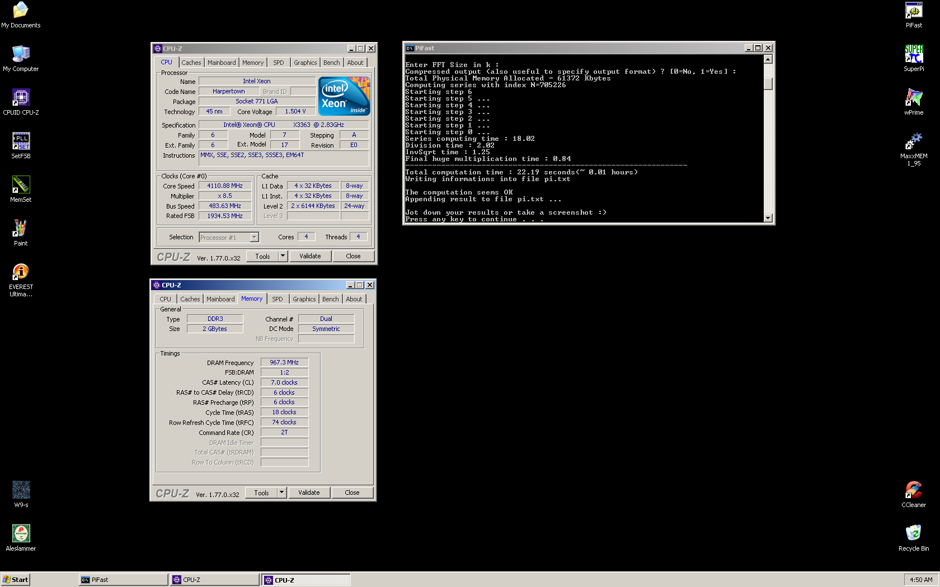This screenshot has height=587, width=940.
Task: Click the DRAM Frequency 967.3 MHz value
Action: coord(284,362)
